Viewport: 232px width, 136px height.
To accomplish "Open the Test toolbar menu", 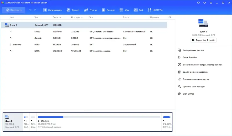I will click(138, 10).
